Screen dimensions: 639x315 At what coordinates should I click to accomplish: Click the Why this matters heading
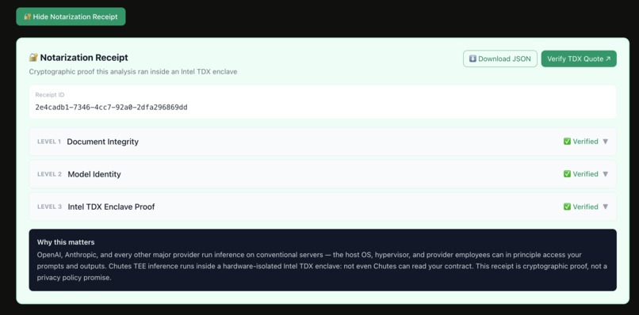[x=66, y=242]
